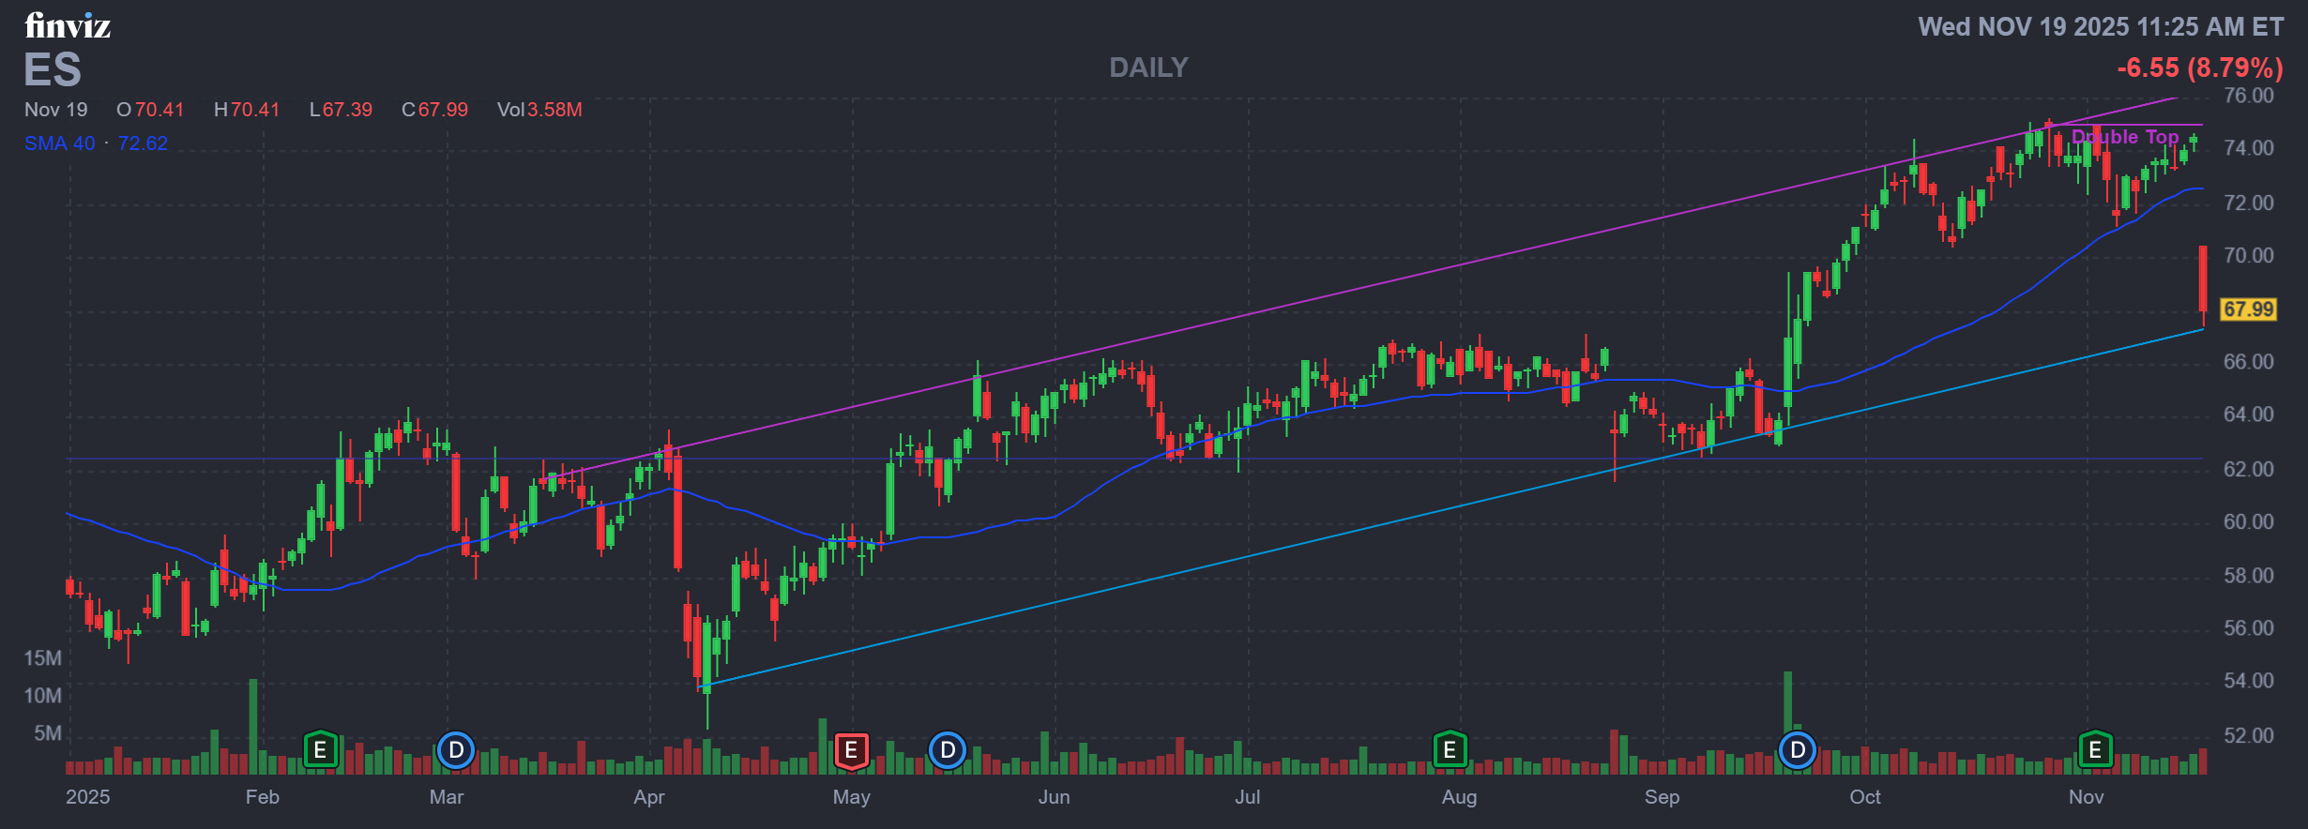Click the Double Top pattern label
Screen dimensions: 2308x829
[2125, 137]
